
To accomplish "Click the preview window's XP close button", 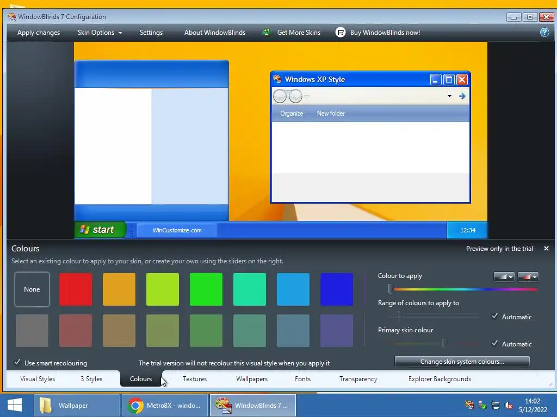I will pyautogui.click(x=462, y=79).
